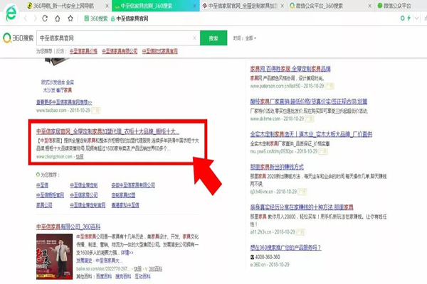Bookmark the page with the star icon
Image resolution: width=427 pixels, height=284 pixels.
coord(70,18)
